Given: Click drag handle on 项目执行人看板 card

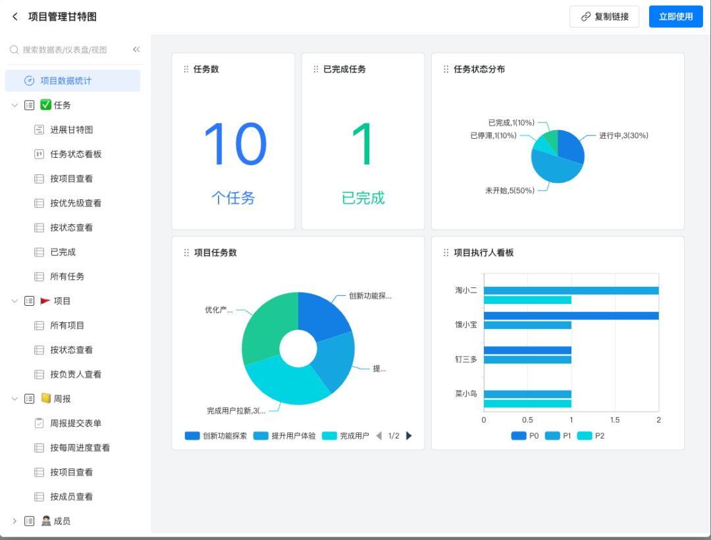Looking at the screenshot, I should (446, 253).
